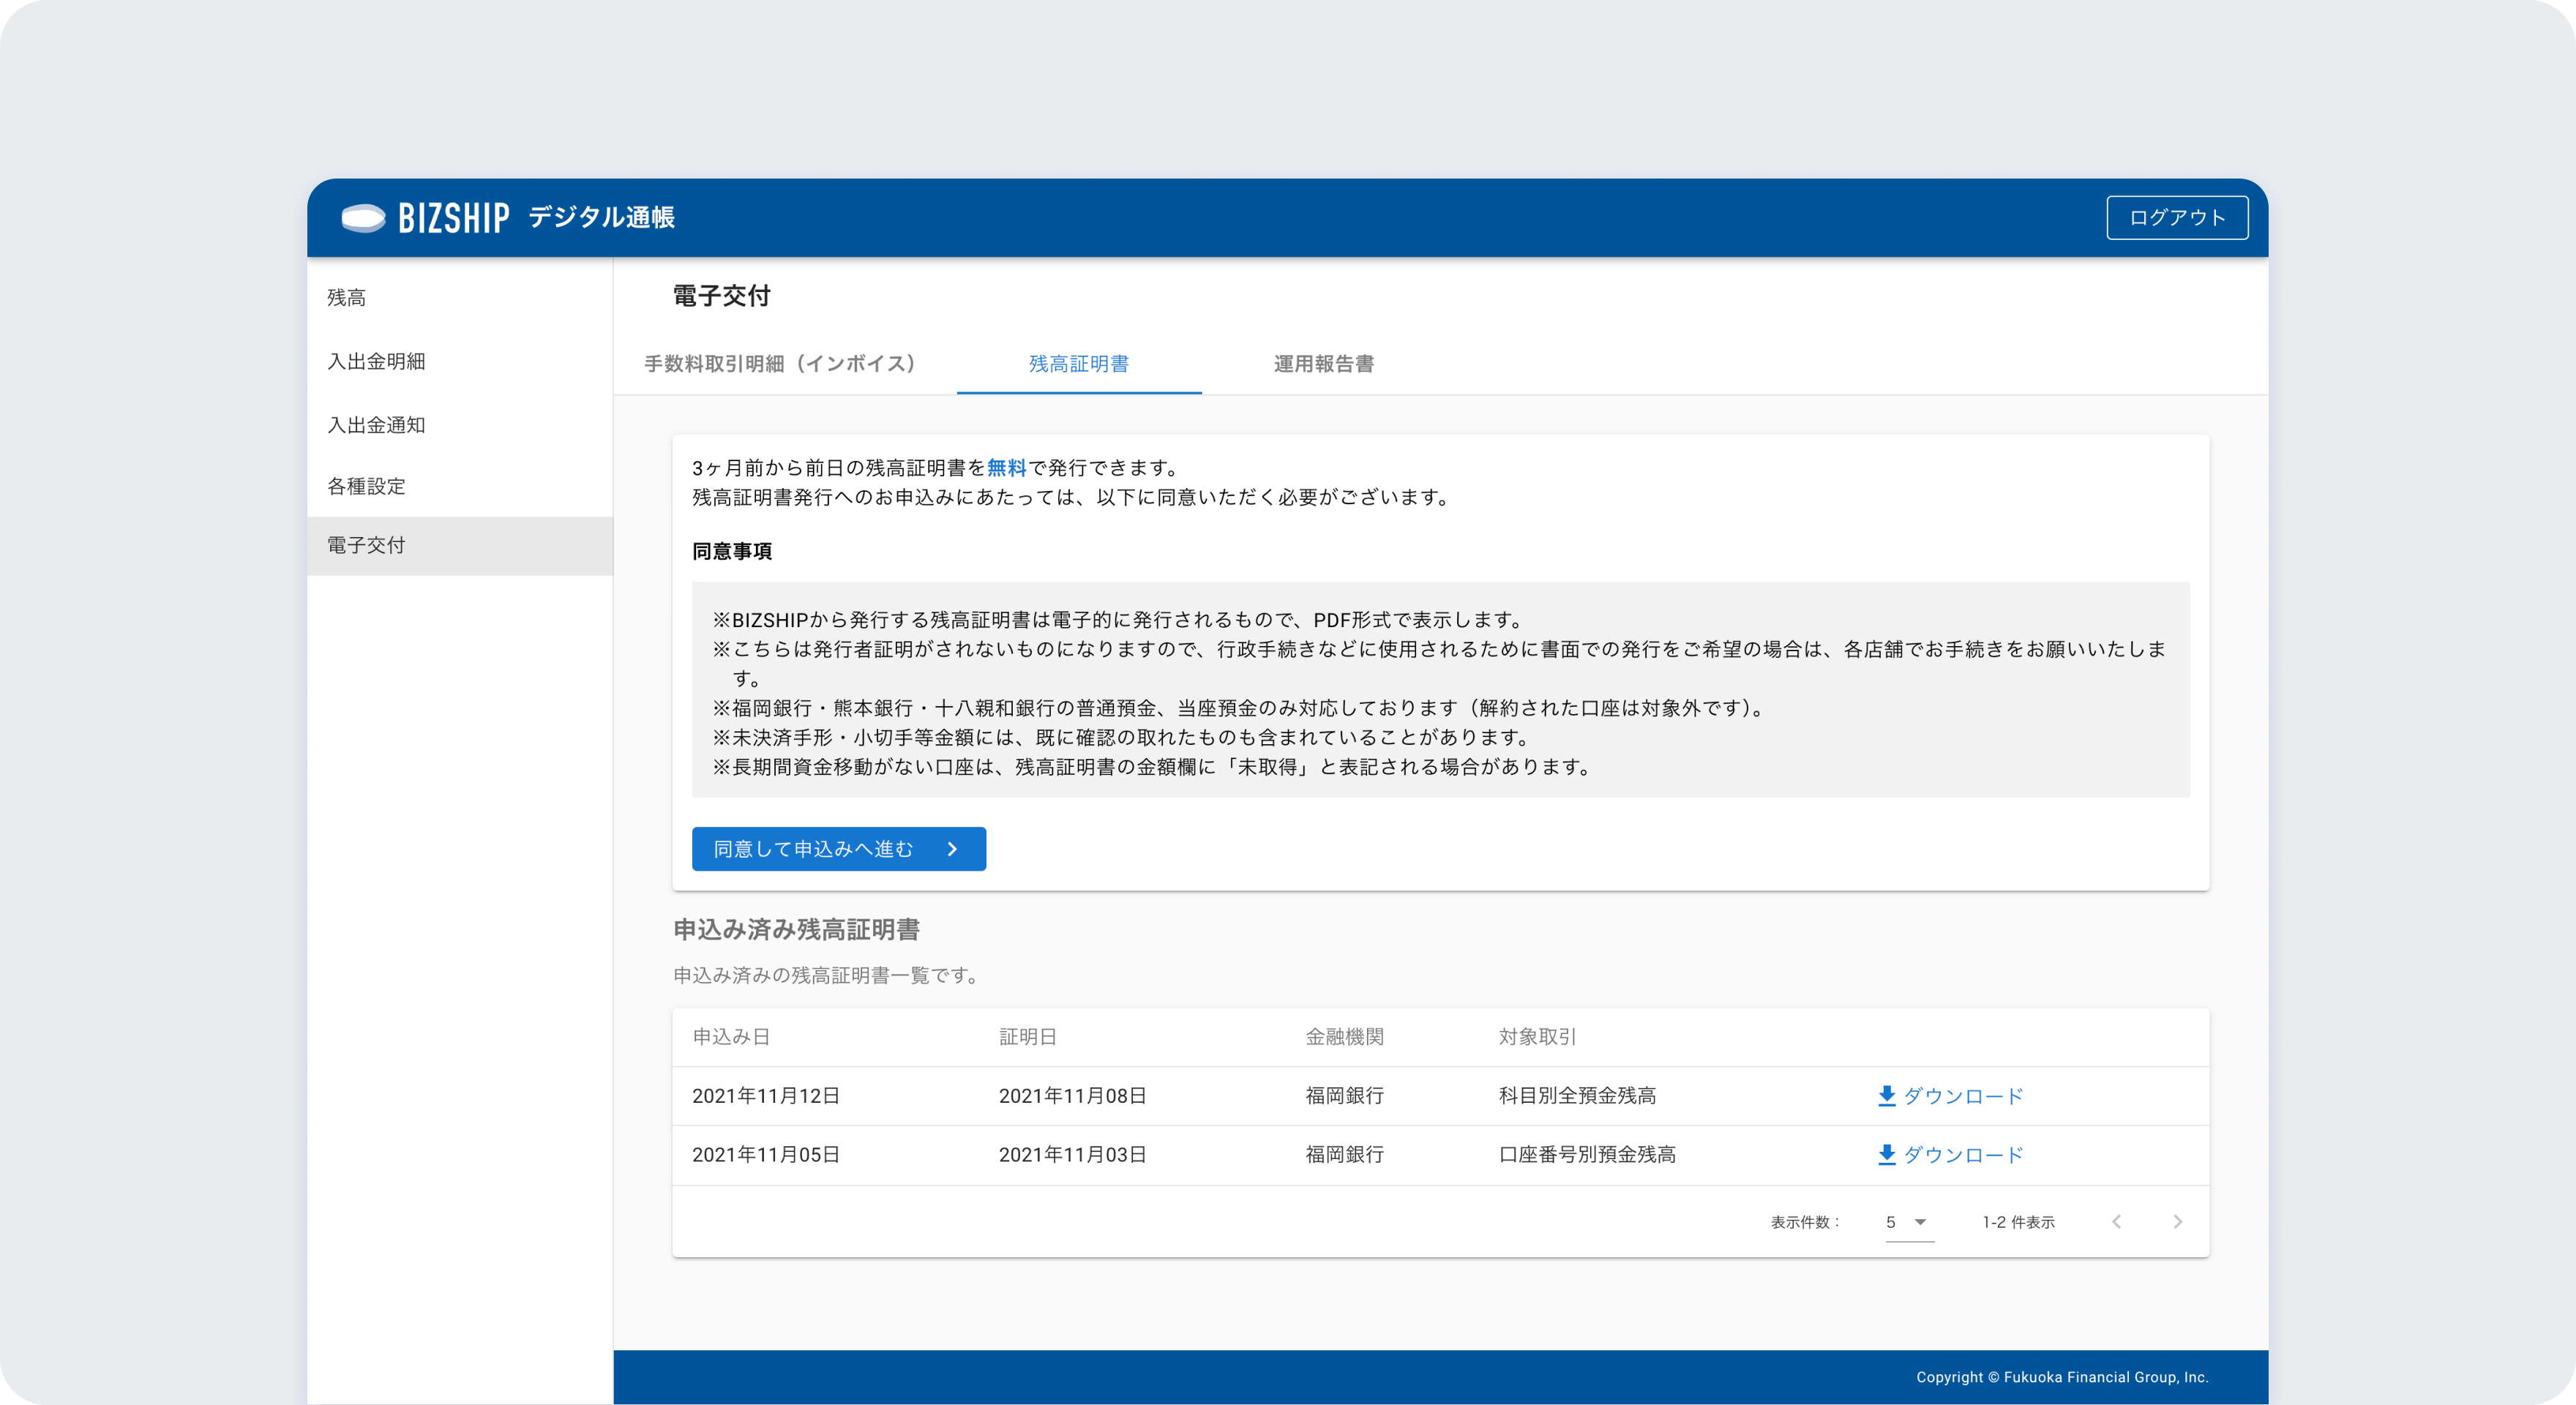Screen dimensions: 2576x1405
Task: Click 申込み日 column header
Action: coord(731,1037)
